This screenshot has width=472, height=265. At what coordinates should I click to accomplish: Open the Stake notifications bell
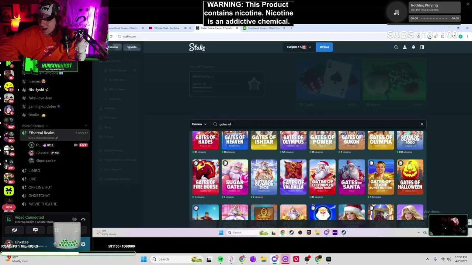[x=413, y=47]
